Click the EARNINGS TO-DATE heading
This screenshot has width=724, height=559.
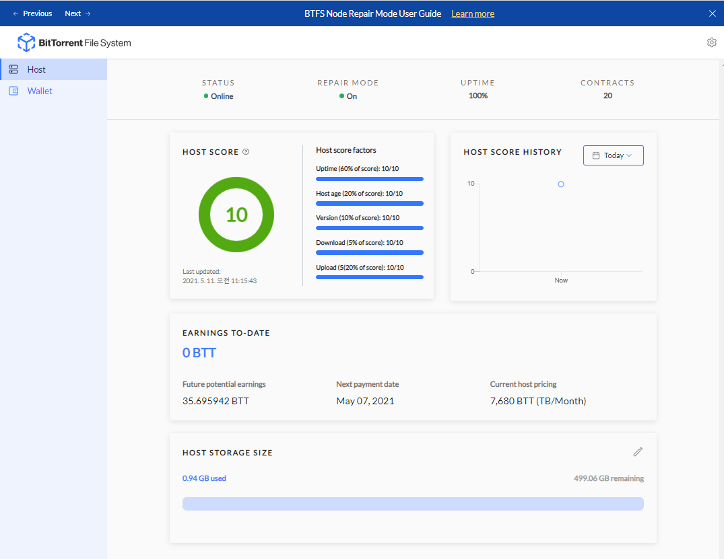click(226, 332)
